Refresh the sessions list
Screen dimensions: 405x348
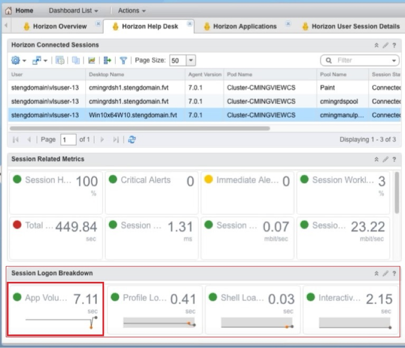[132, 140]
